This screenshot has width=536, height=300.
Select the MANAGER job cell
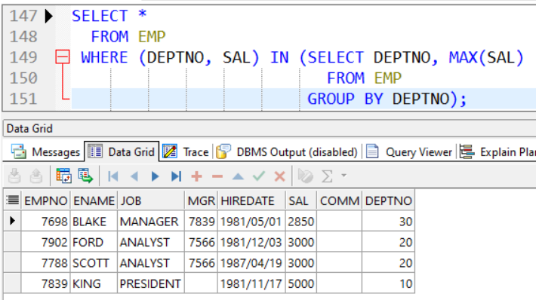151,222
